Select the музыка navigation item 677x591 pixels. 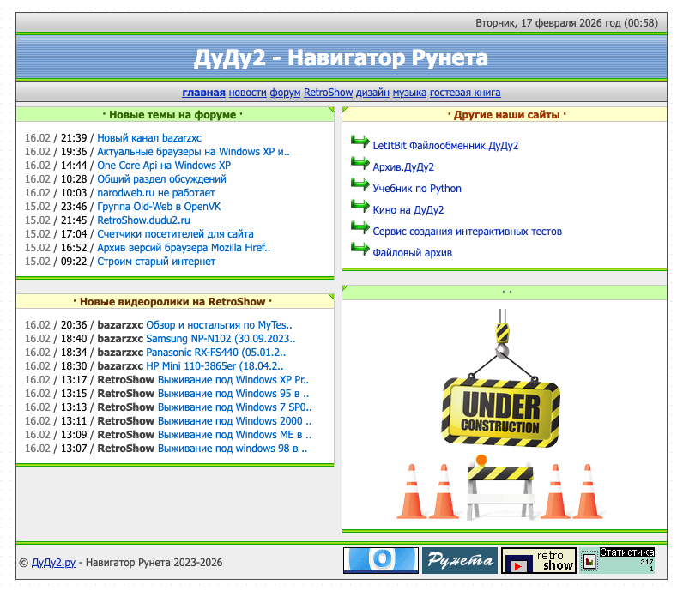pyautogui.click(x=409, y=93)
